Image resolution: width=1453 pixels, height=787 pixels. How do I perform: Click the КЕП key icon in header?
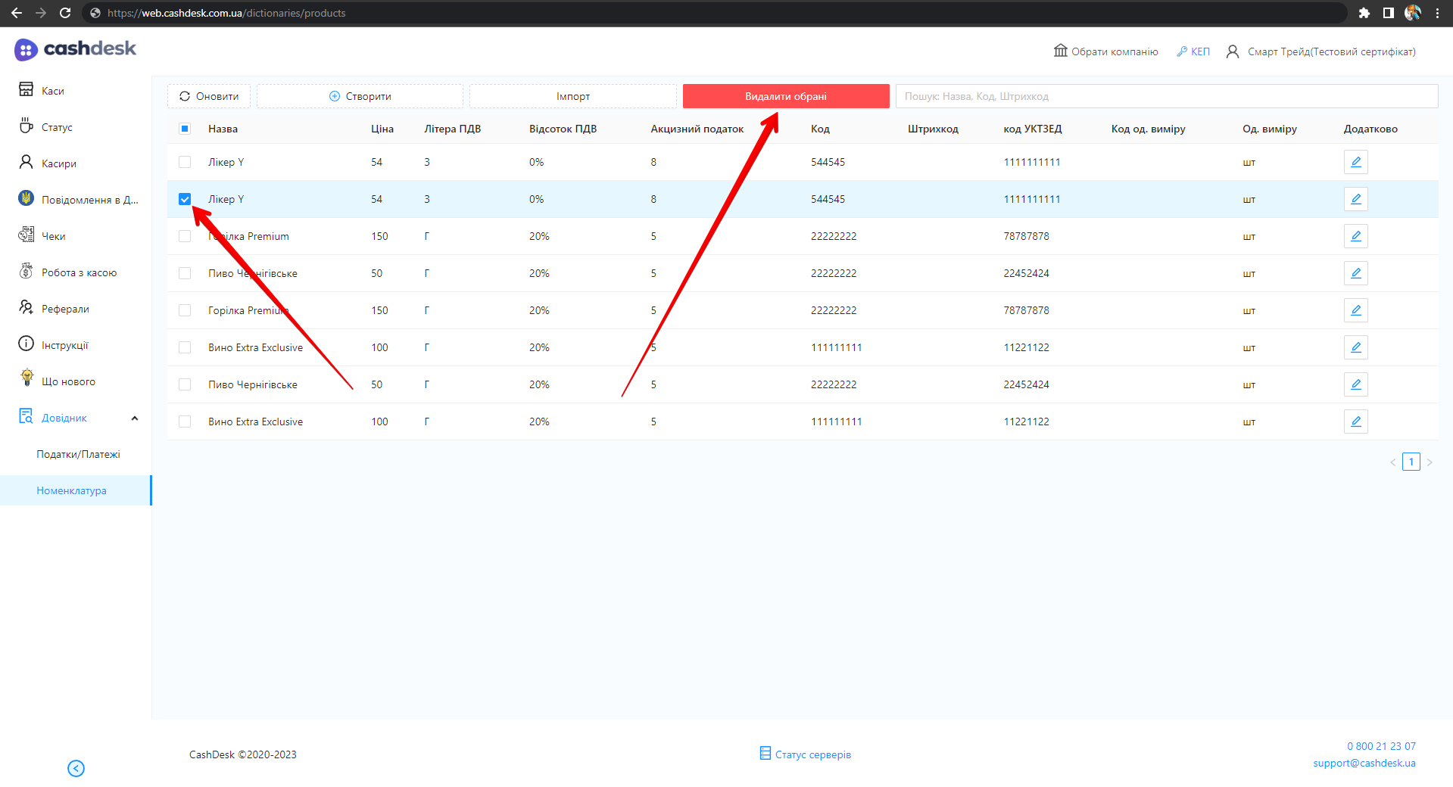click(1181, 51)
